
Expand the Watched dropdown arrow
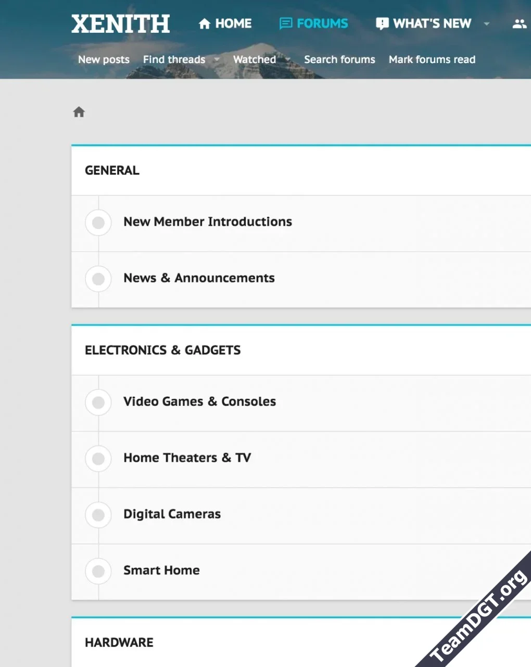288,59
